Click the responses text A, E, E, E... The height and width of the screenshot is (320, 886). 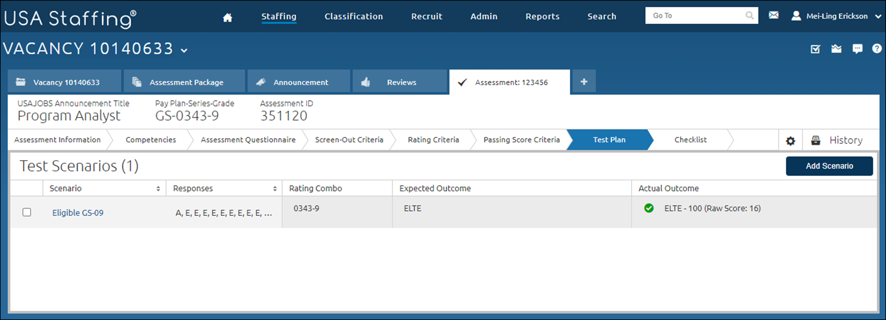point(224,213)
